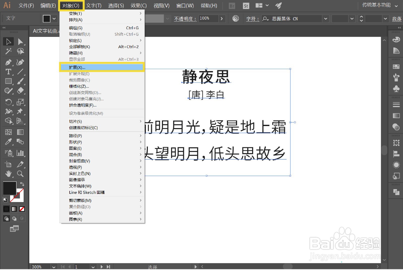Set default fill and stroke colors

[x=5, y=199]
